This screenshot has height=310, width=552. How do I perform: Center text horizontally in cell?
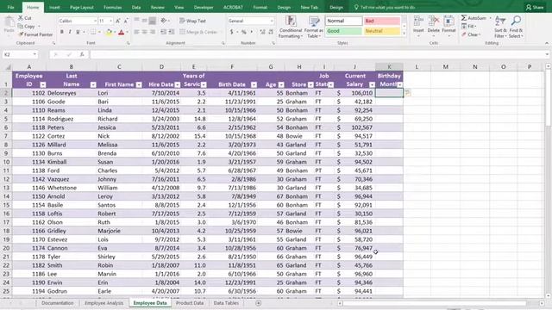tap(144, 32)
